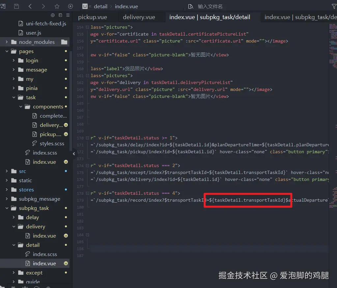Open styles.scss file

pyautogui.click(x=52, y=144)
